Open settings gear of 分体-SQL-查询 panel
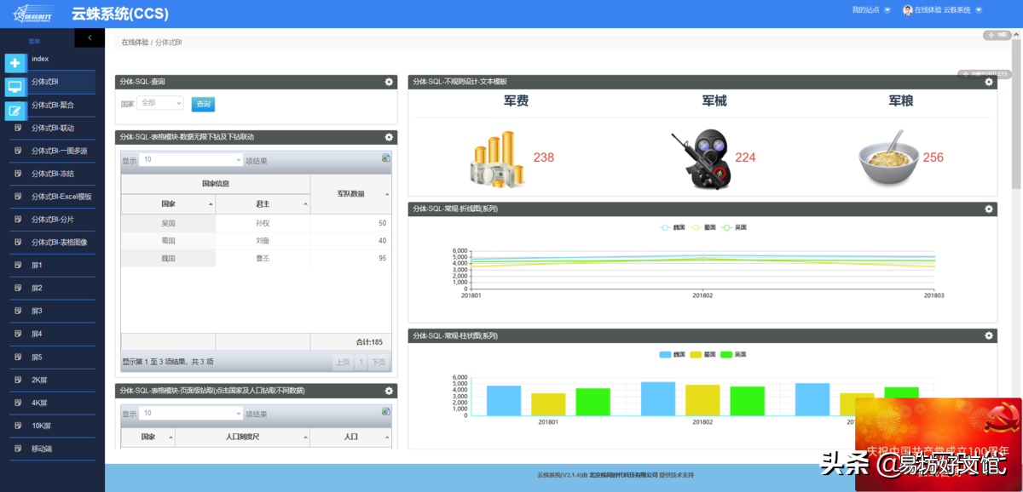 (389, 82)
